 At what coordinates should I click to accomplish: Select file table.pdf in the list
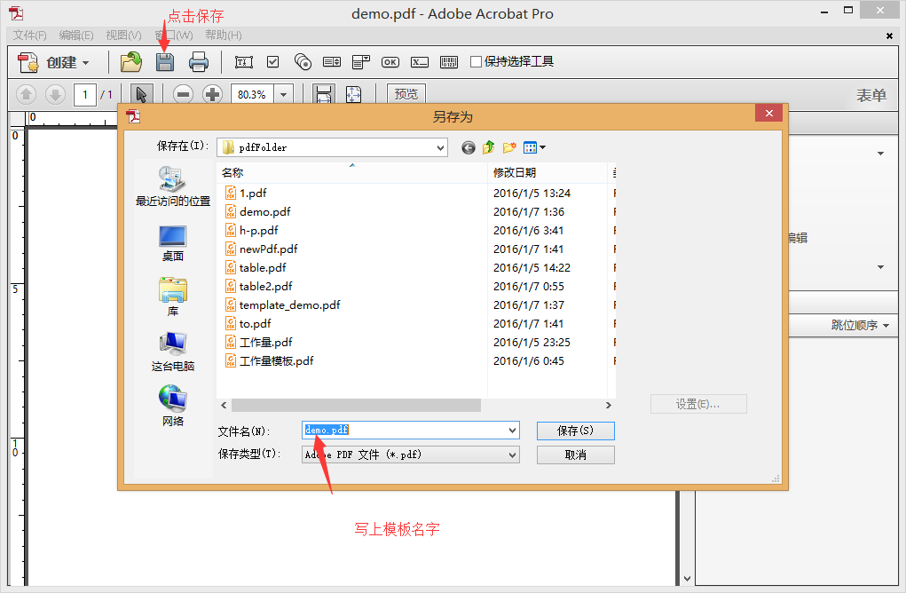click(256, 267)
